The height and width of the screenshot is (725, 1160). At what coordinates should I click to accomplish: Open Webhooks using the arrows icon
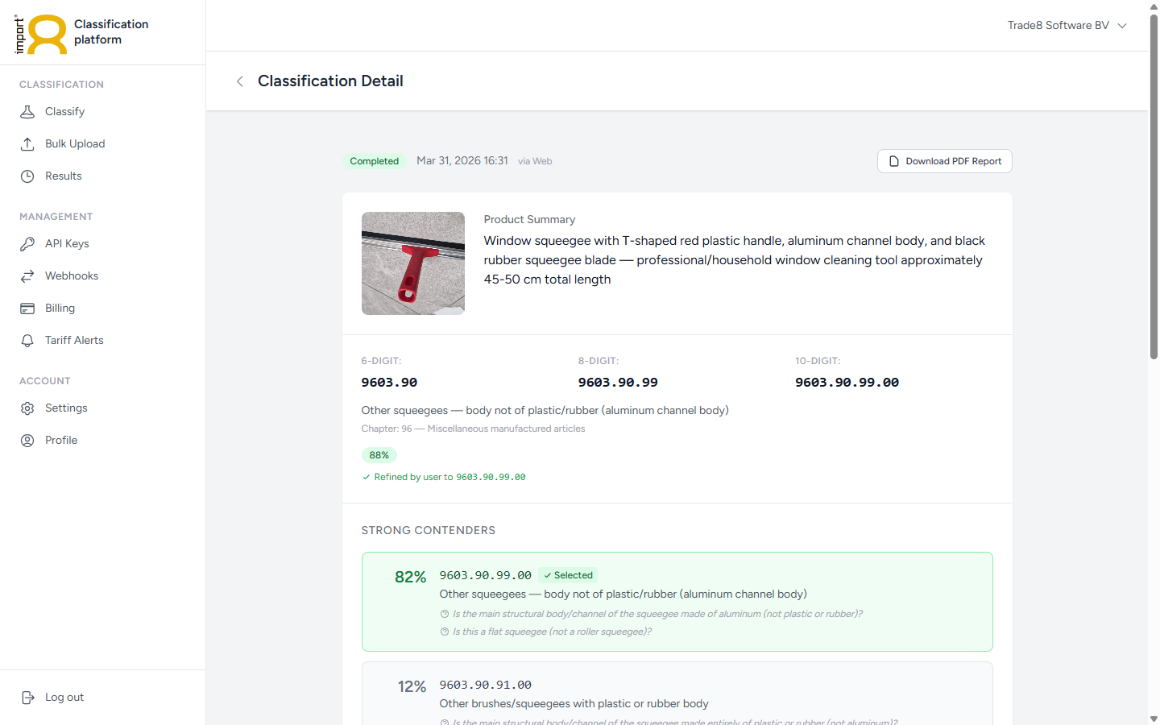[27, 275]
